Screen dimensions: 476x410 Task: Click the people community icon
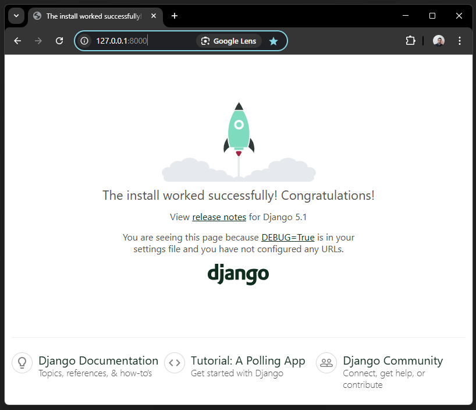pyautogui.click(x=326, y=363)
